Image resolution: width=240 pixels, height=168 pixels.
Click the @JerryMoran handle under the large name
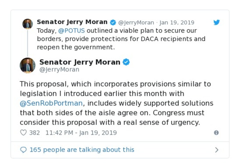(x=59, y=70)
